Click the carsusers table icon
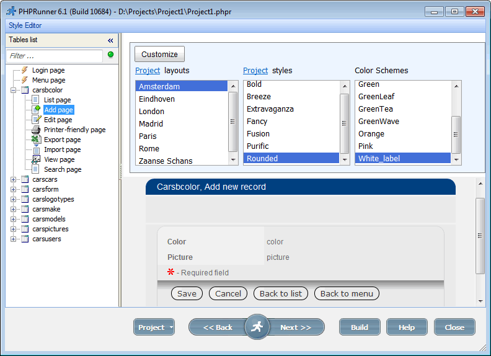The image size is (491, 356). [x=25, y=239]
